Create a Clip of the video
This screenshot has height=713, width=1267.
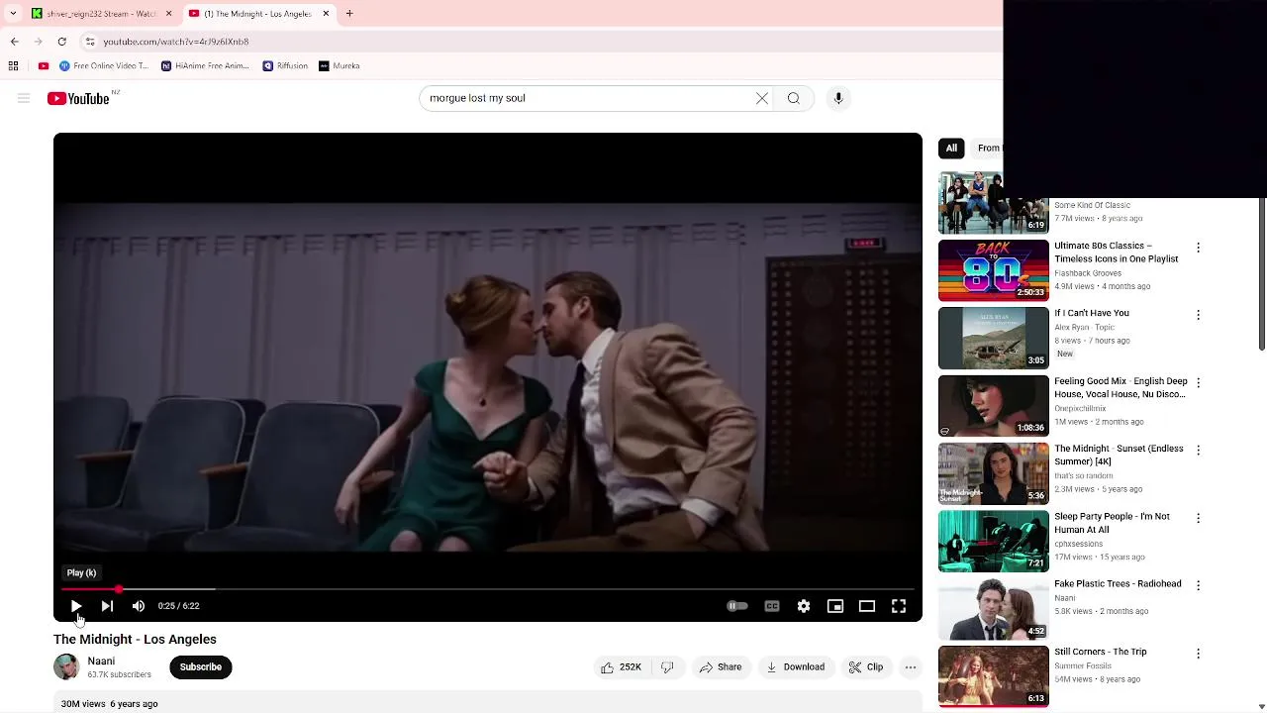(x=866, y=667)
